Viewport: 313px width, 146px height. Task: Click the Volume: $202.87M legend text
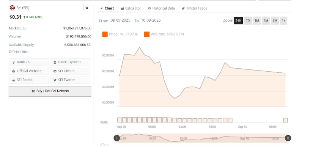[x=167, y=34]
